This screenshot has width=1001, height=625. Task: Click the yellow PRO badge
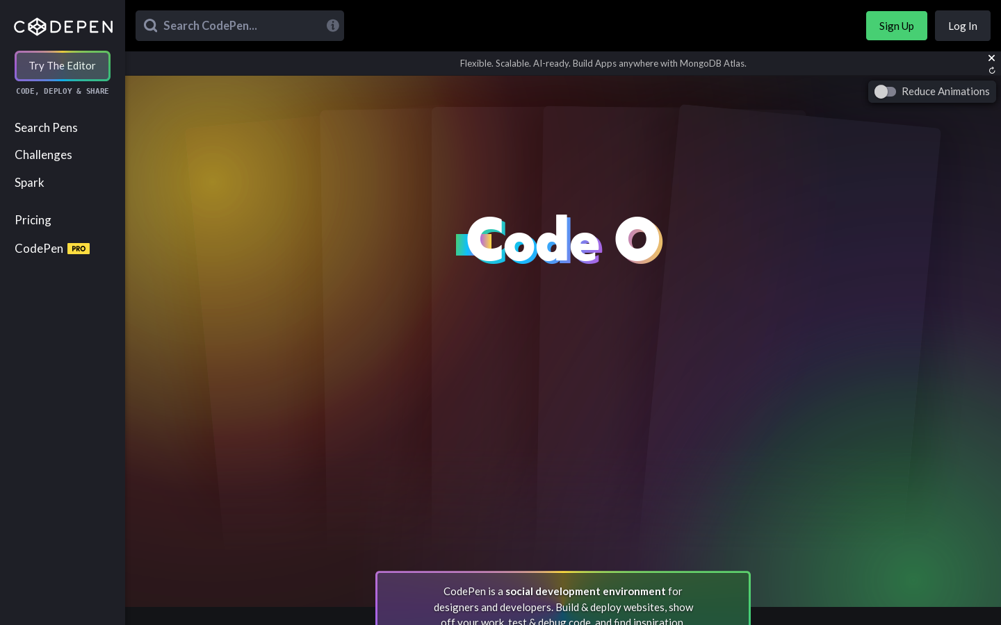coord(79,249)
